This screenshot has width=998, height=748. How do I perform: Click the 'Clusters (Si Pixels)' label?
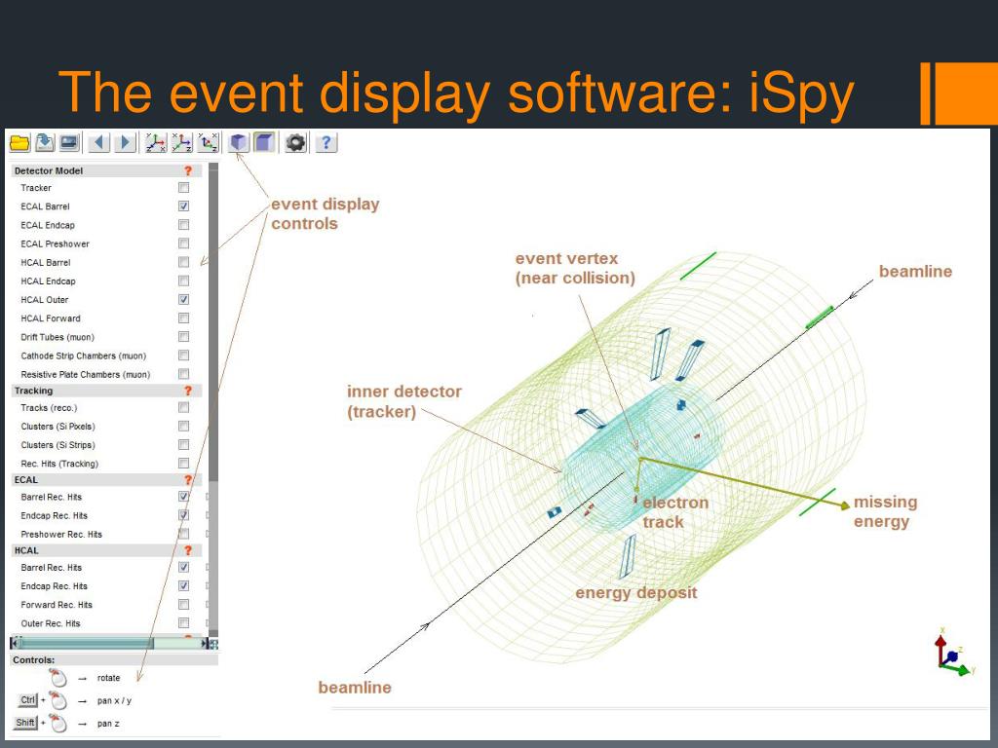tap(58, 427)
